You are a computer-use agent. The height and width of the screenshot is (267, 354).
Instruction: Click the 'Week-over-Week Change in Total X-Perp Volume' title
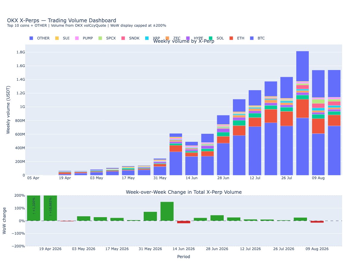[x=184, y=192]
